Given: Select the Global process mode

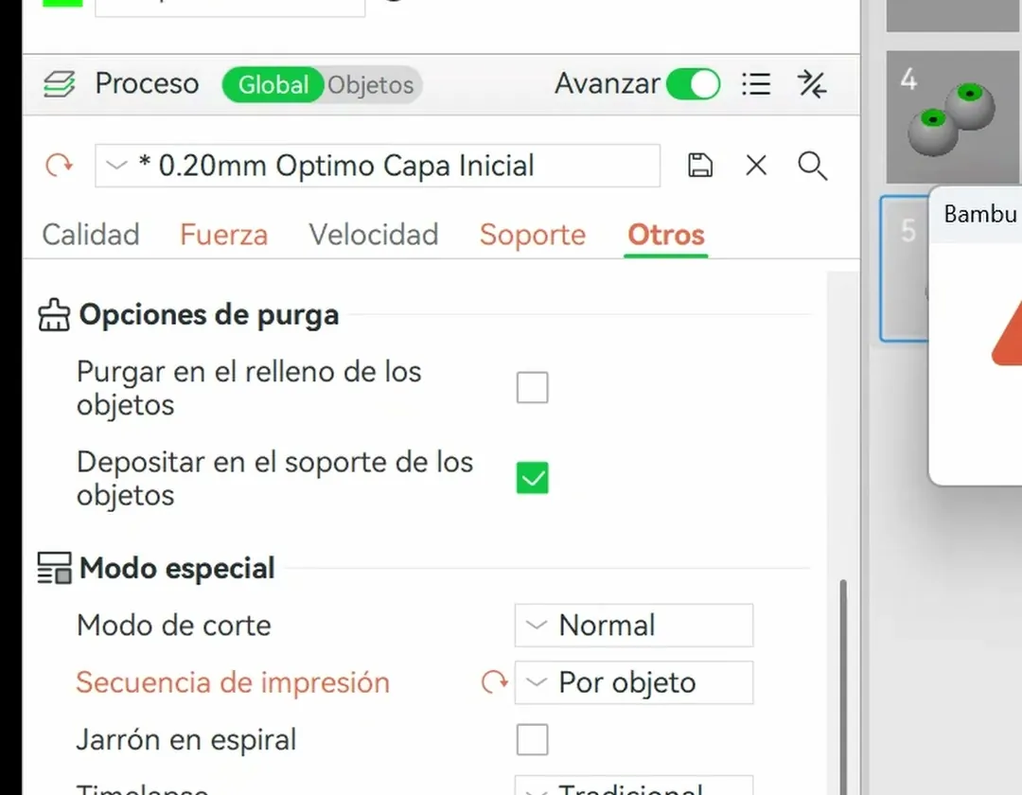Looking at the screenshot, I should (273, 85).
